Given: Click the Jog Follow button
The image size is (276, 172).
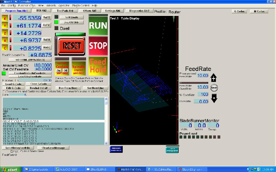Looking at the screenshot, I should (x=172, y=150).
